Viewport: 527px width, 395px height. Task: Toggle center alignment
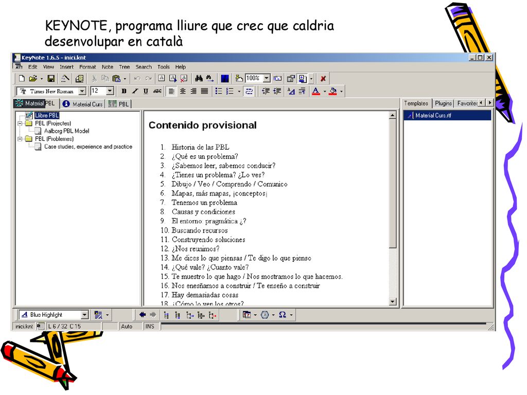coord(183,91)
